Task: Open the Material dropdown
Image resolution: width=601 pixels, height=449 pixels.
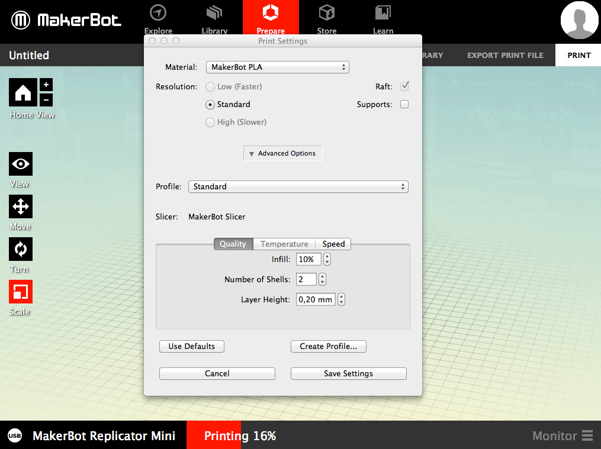Action: tap(278, 67)
